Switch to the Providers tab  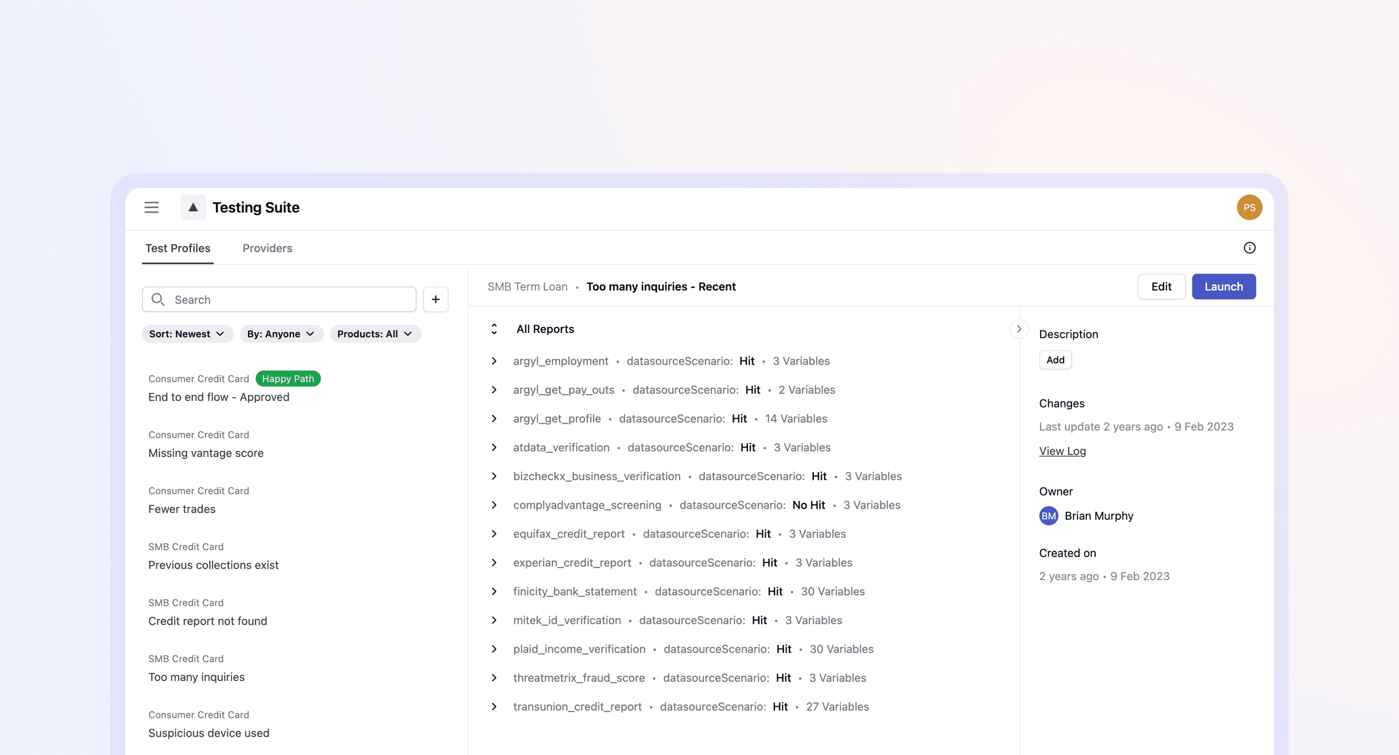(x=267, y=248)
